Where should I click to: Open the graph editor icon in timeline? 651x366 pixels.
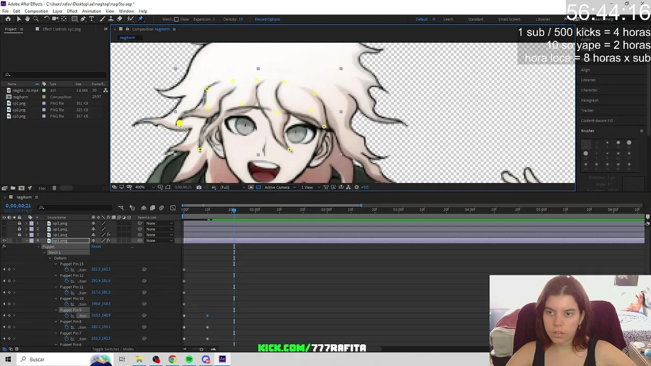pos(173,208)
